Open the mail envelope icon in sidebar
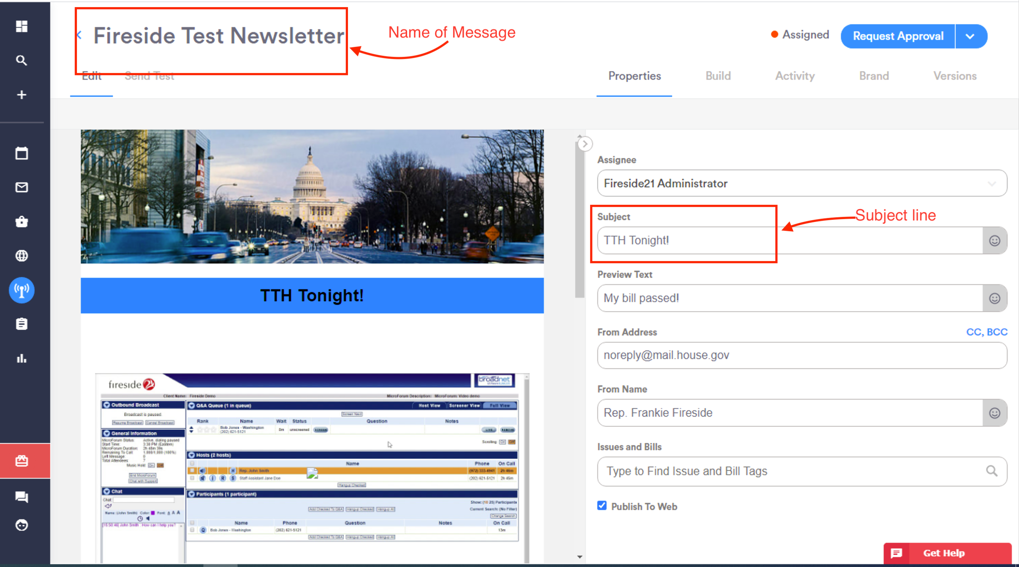This screenshot has height=567, width=1019. [x=21, y=187]
